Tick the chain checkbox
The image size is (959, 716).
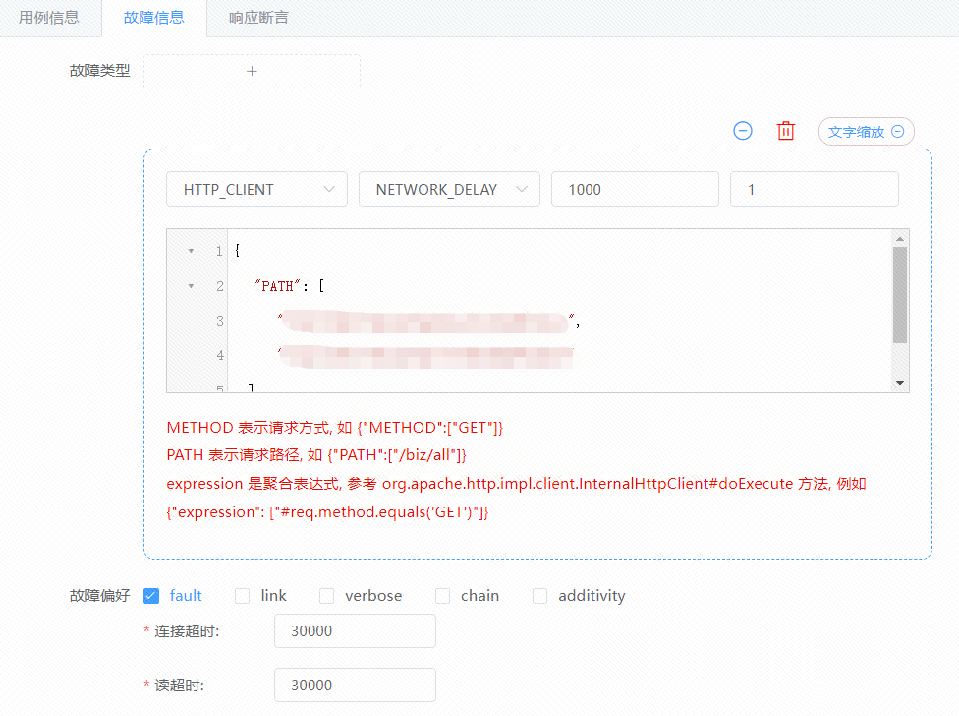(x=442, y=595)
